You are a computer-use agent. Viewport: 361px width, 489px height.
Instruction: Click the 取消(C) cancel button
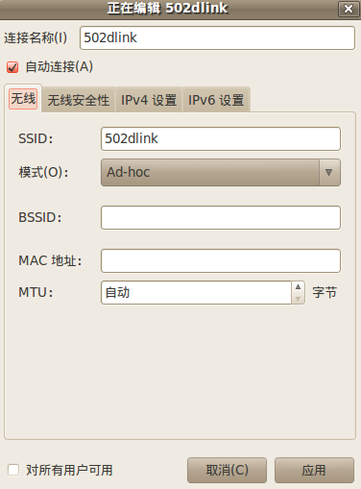[227, 470]
